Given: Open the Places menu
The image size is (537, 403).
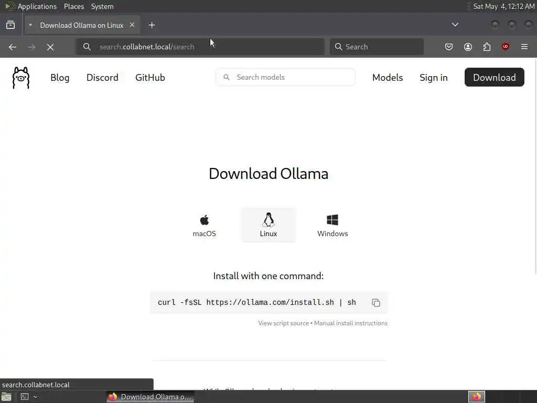Looking at the screenshot, I should [74, 6].
